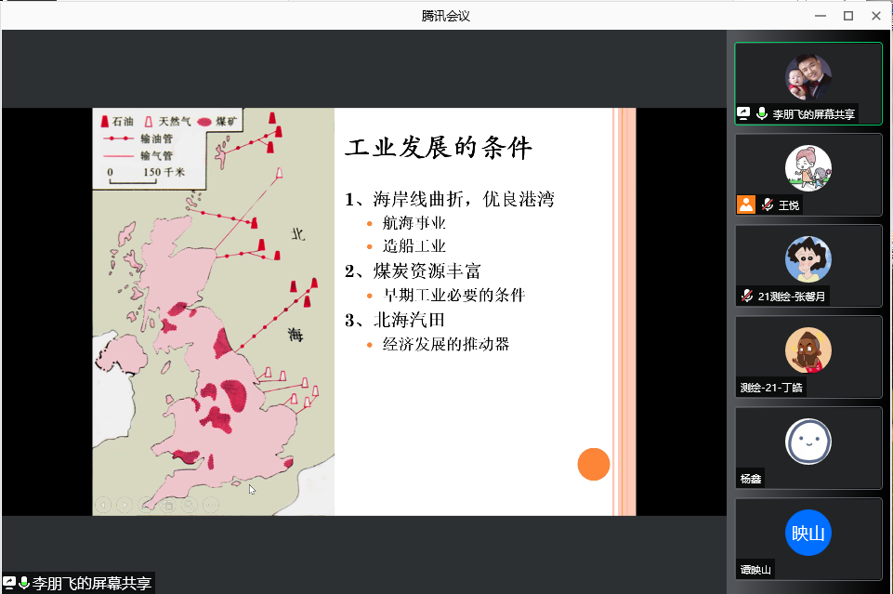Image resolution: width=893 pixels, height=594 pixels.
Task: Click the next slide arrow in slideshow controls
Action: point(125,505)
